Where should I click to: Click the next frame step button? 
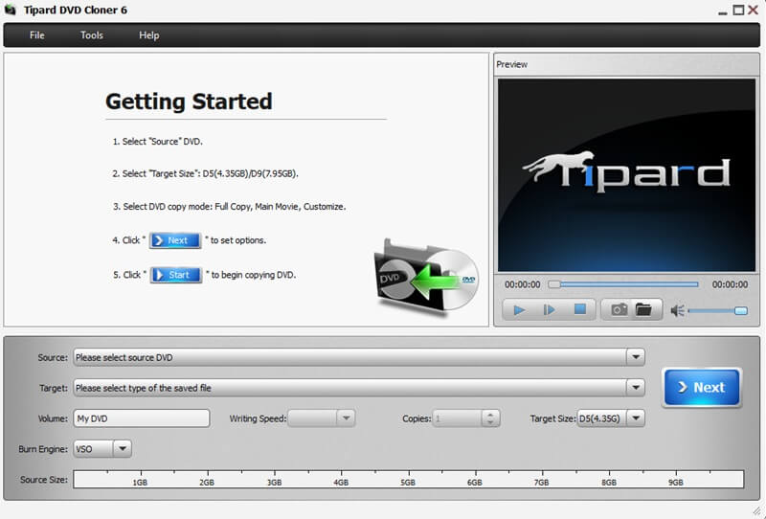(550, 309)
